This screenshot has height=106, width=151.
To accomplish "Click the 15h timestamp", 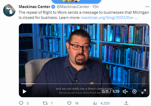I will [96, 7].
